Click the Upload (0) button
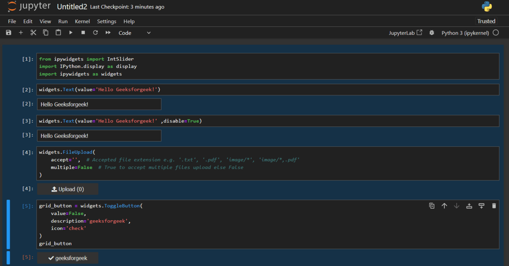The height and width of the screenshot is (266, 509). [x=68, y=189]
